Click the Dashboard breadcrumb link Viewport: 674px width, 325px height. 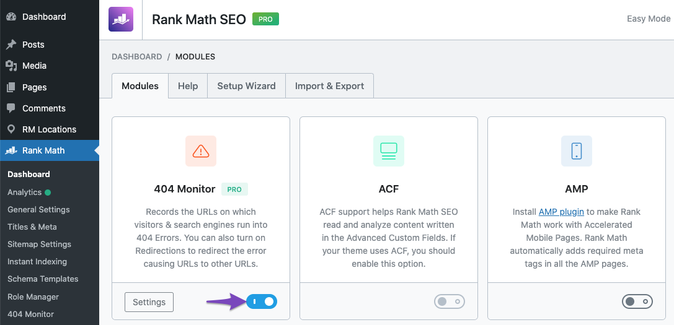(x=136, y=56)
